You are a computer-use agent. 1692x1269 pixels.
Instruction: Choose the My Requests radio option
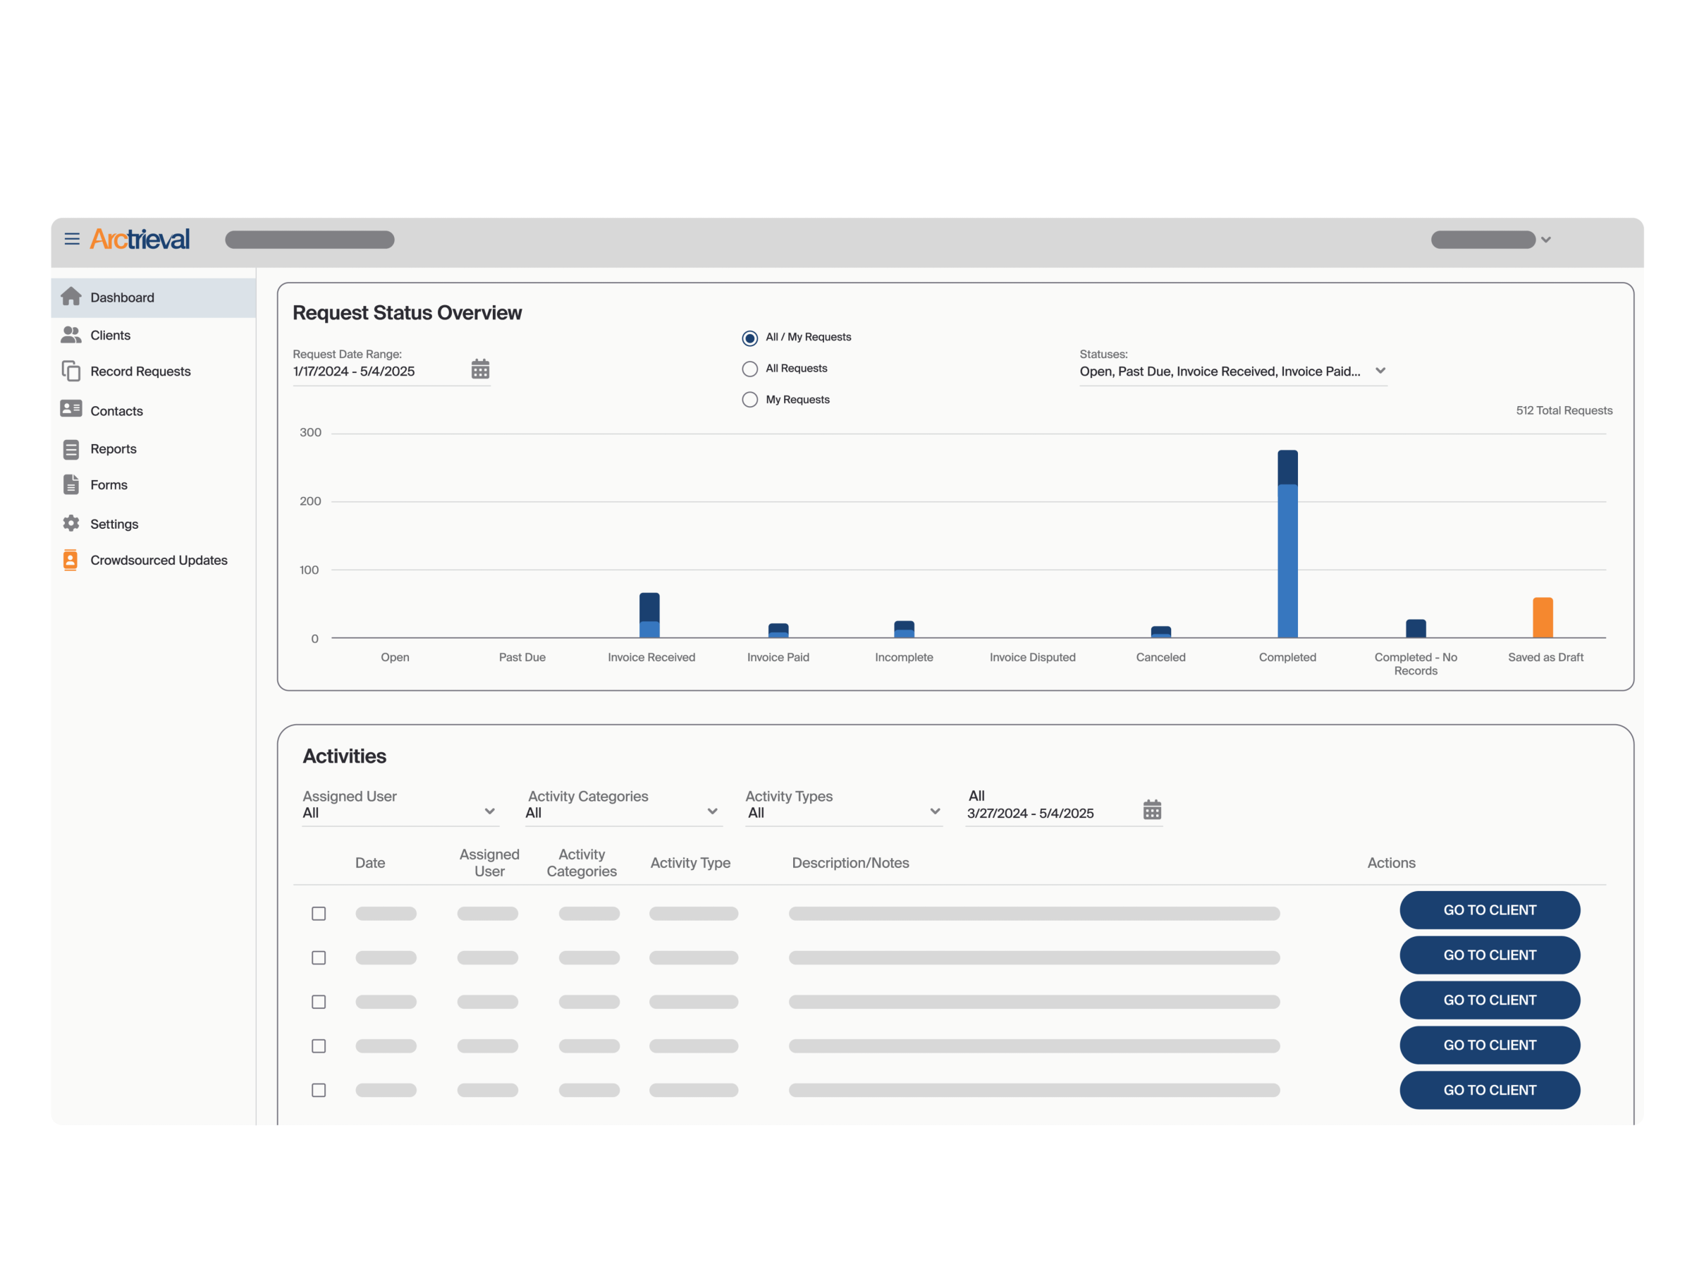pyautogui.click(x=749, y=399)
